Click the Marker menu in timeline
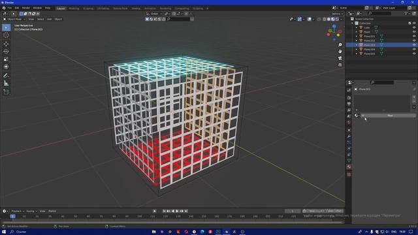Viewport: 418px width, 235px height. click(x=52, y=211)
